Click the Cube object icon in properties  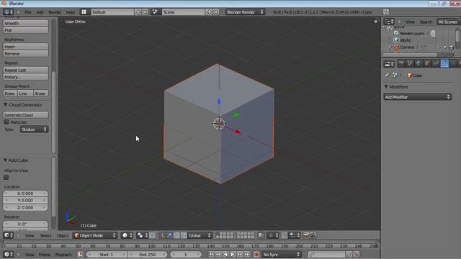pos(409,76)
